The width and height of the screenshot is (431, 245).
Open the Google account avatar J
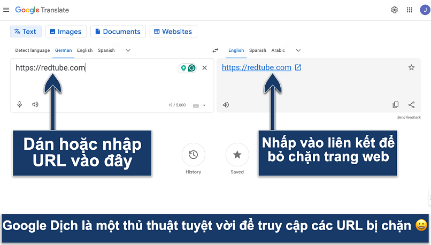(x=425, y=10)
